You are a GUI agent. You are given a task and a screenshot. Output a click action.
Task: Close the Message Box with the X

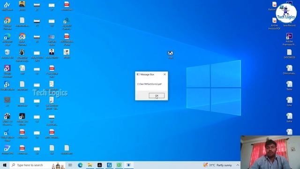(165, 74)
